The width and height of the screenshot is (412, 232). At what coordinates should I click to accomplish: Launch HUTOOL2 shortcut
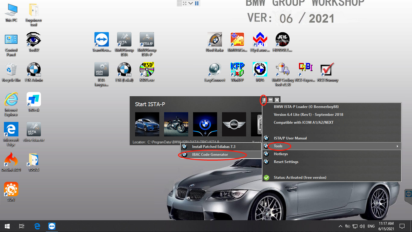coord(283,42)
